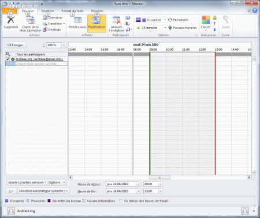Open the end date picker dropdown
Viewport: 260px width, 218px height.
[139, 191]
